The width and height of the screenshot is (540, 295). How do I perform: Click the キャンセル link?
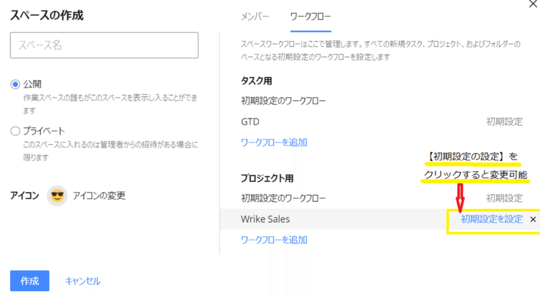82,281
